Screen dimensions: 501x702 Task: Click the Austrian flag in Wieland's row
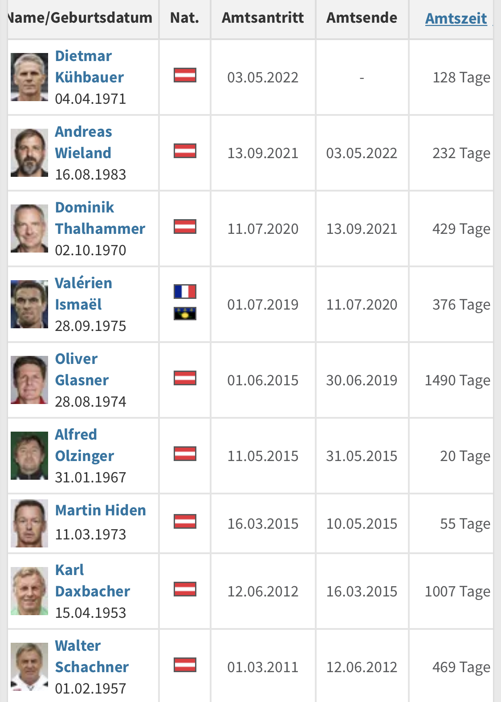click(185, 151)
